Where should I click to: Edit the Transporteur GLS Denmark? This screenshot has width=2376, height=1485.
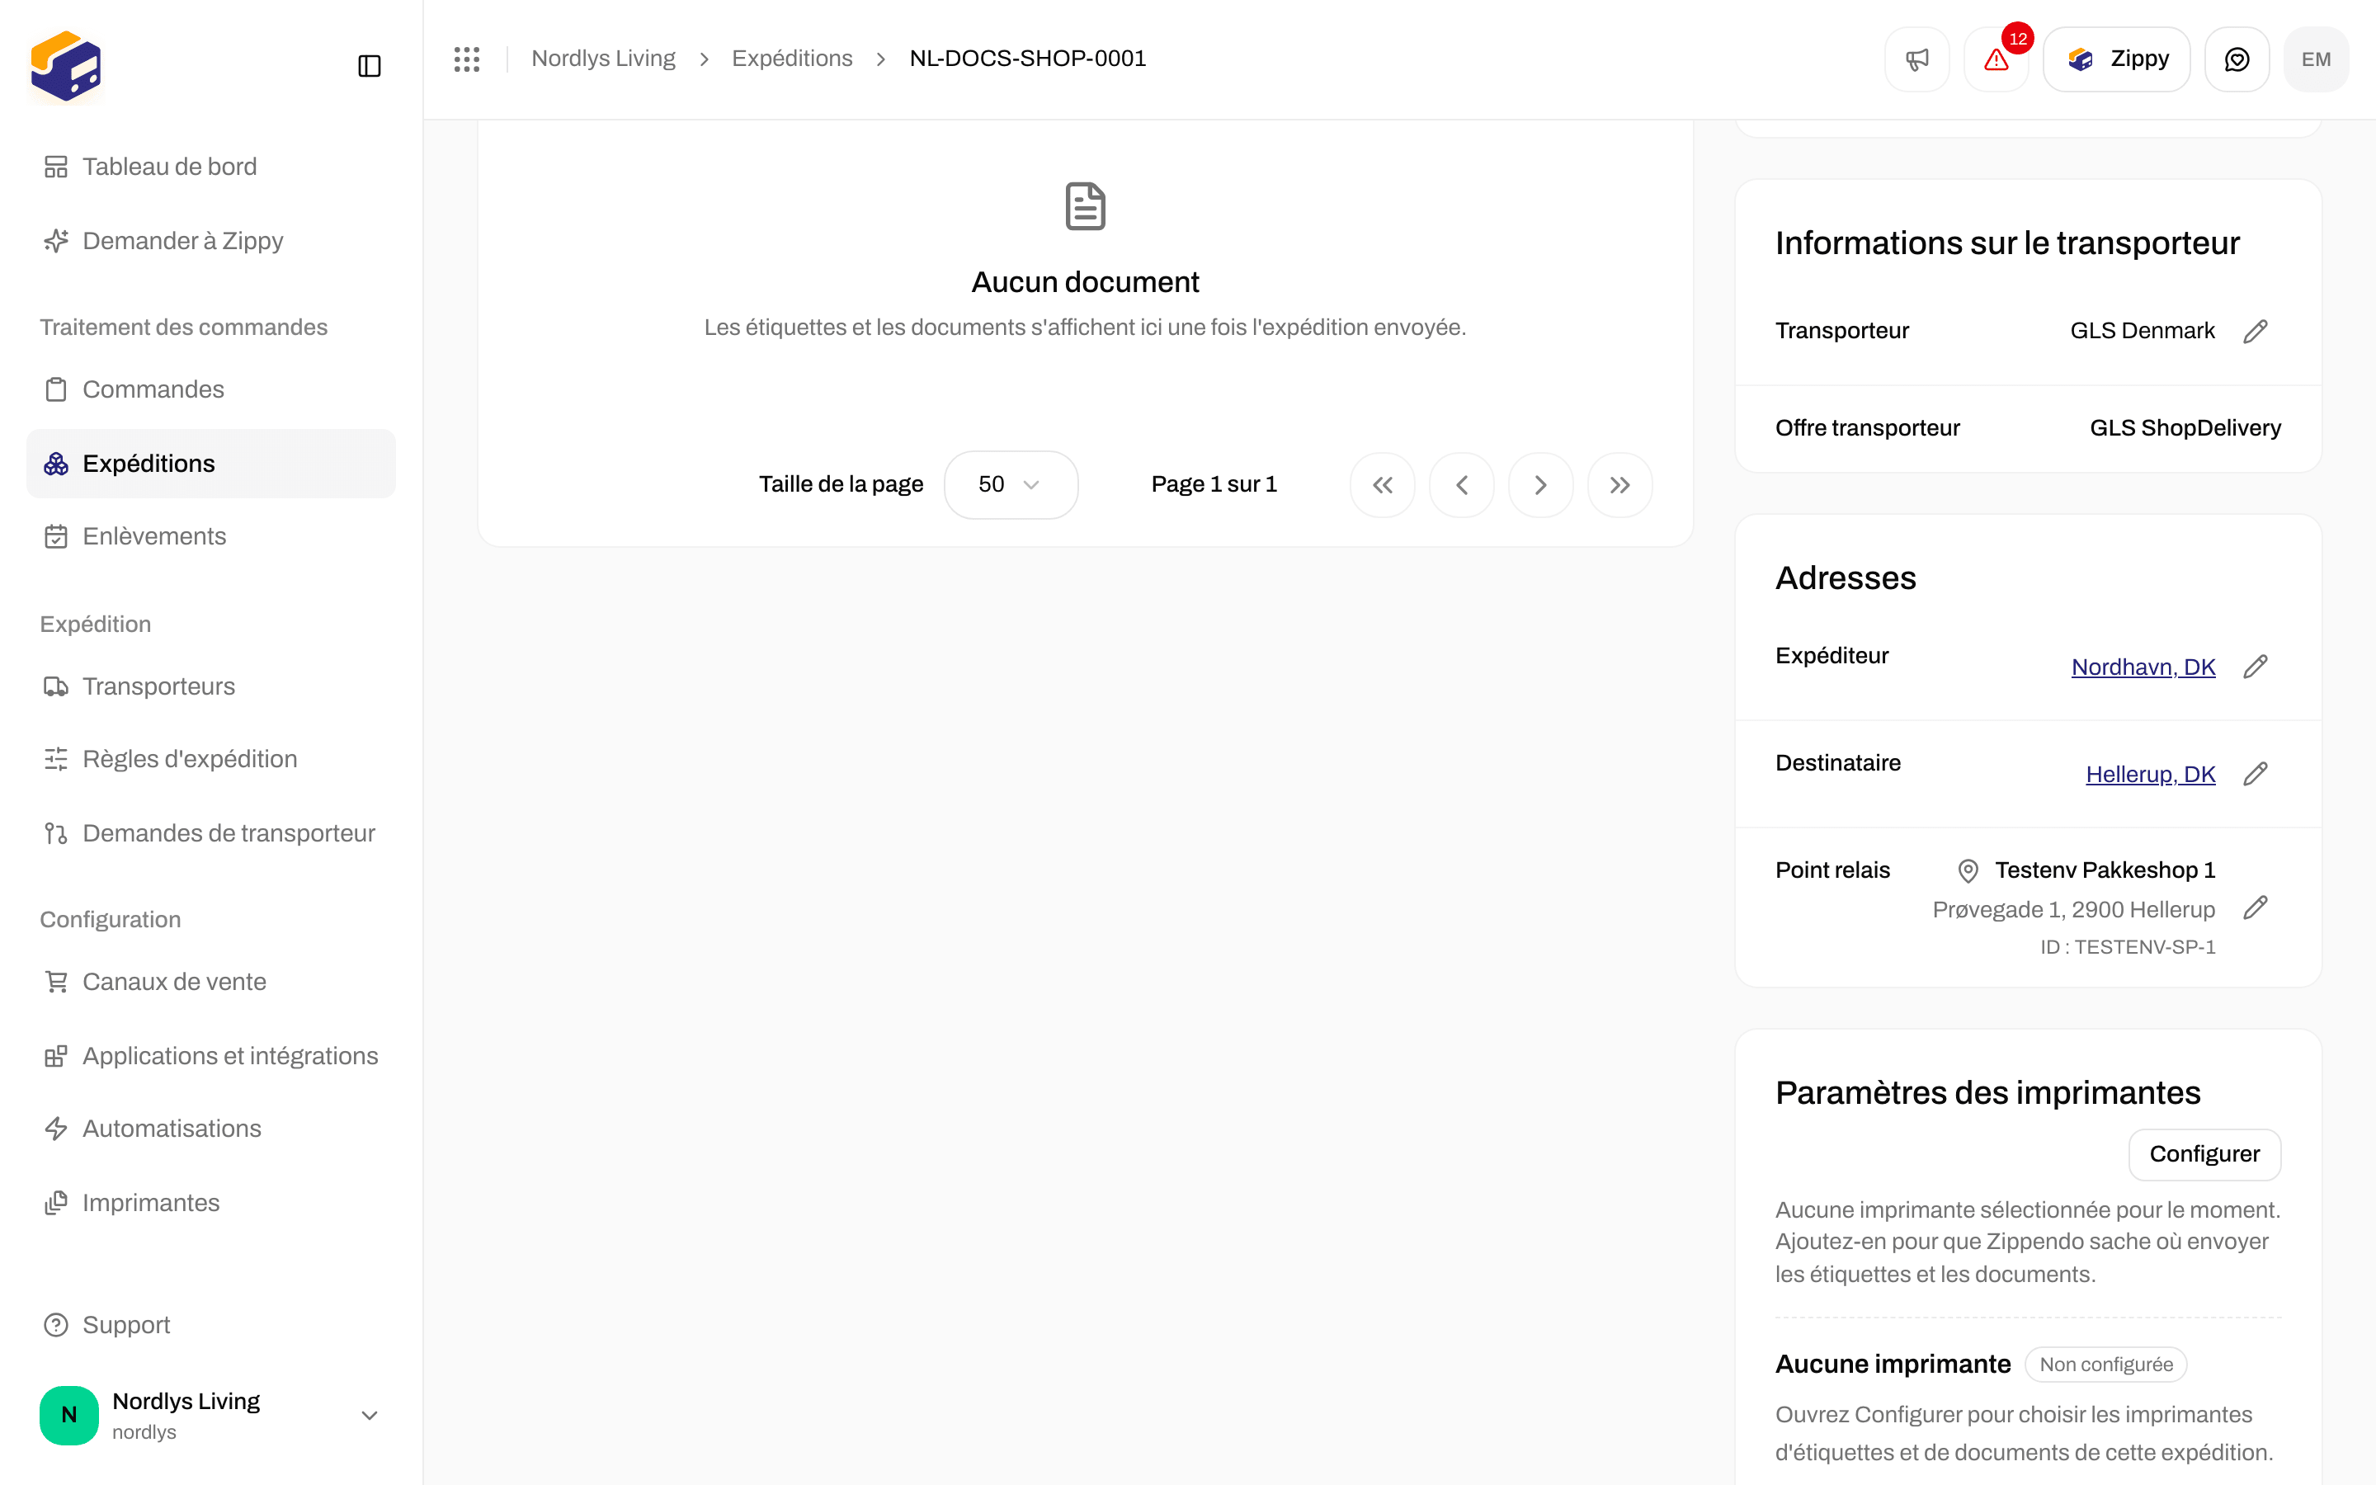pos(2256,331)
